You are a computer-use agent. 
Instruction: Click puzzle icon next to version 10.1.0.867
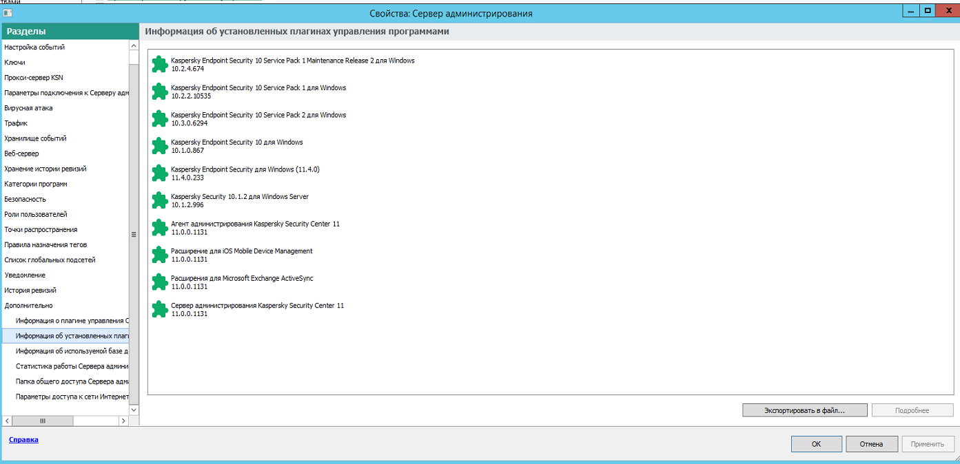click(160, 146)
